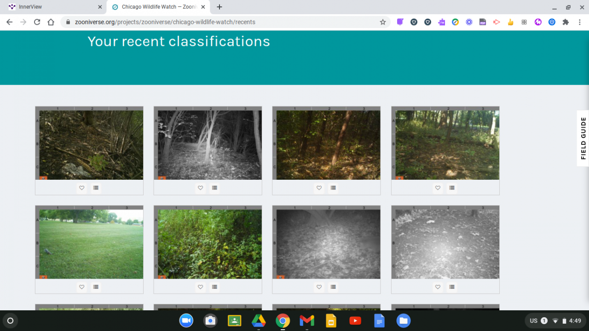Screen dimensions: 589x331
Task: Add night-vision trees photo to a collection
Action: (x=214, y=188)
